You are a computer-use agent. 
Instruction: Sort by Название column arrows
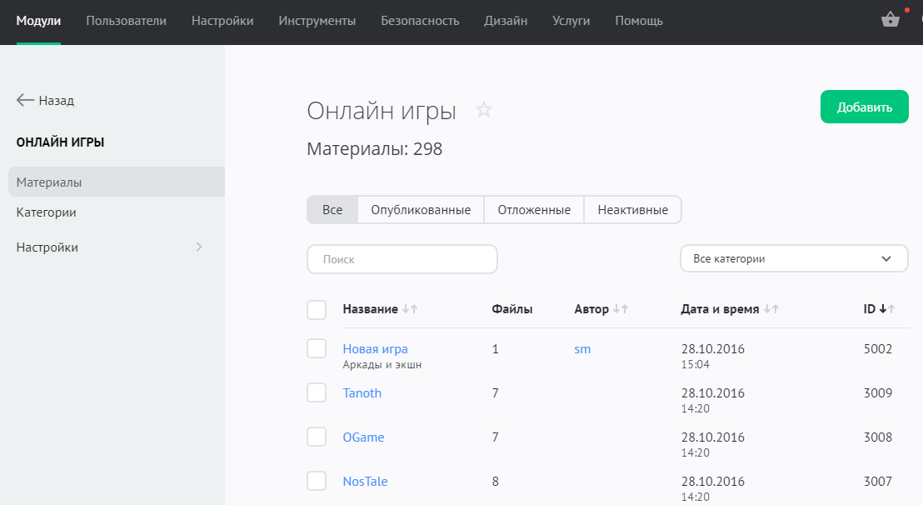409,309
